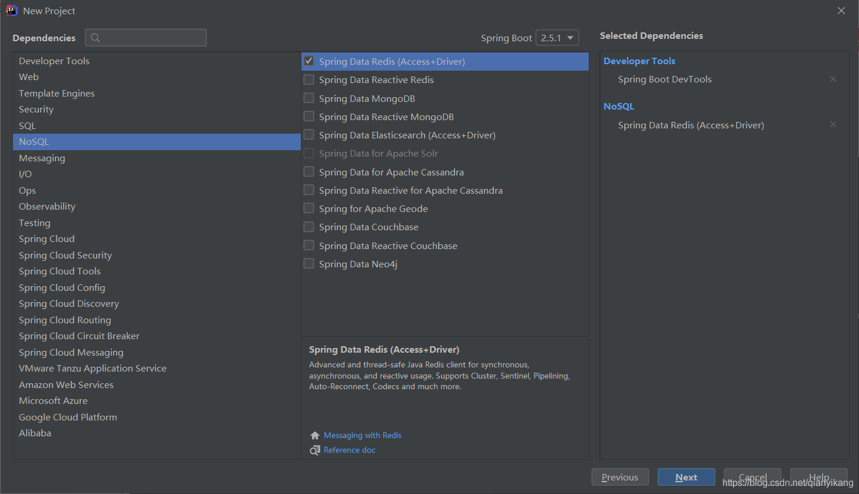Choose VMware Tanzu Application Service category
859x494 pixels.
click(x=157, y=369)
